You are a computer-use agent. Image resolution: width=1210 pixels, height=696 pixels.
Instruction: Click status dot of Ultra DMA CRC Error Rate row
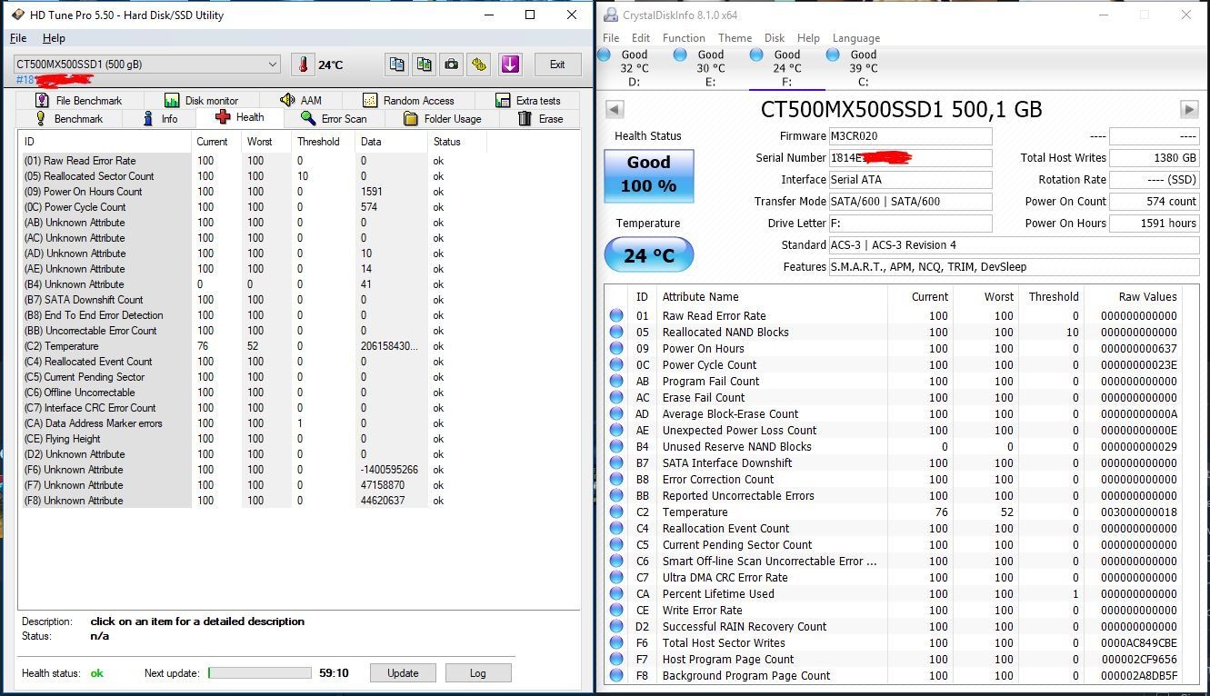click(616, 578)
